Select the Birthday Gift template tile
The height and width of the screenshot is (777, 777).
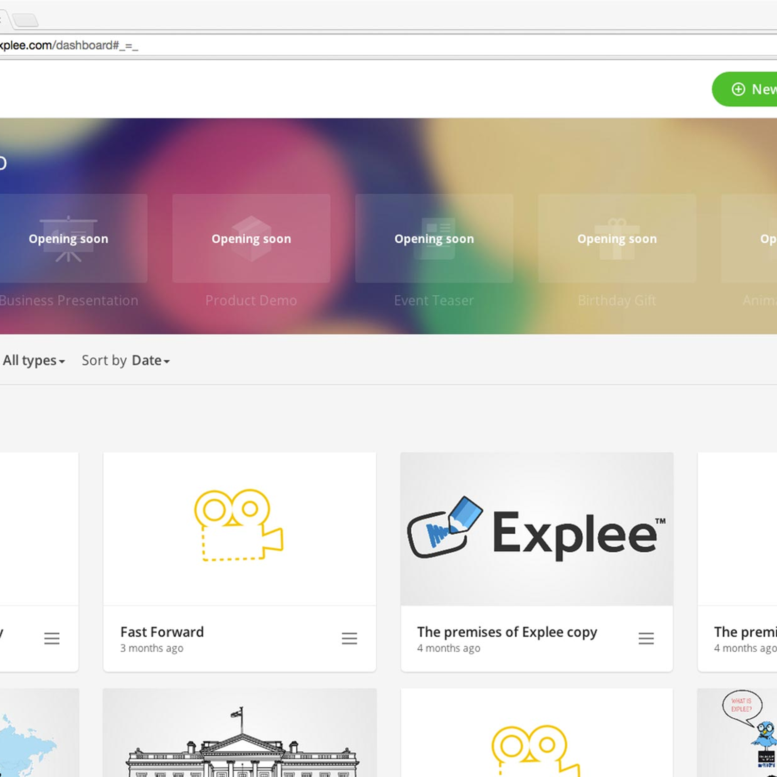point(617,238)
